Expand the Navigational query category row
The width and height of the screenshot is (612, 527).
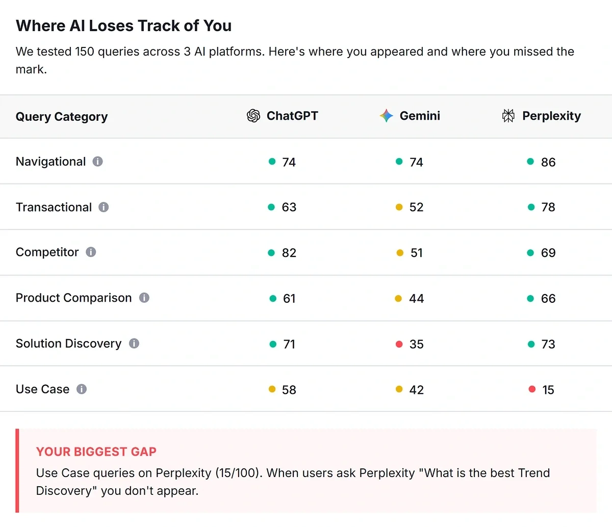50,162
